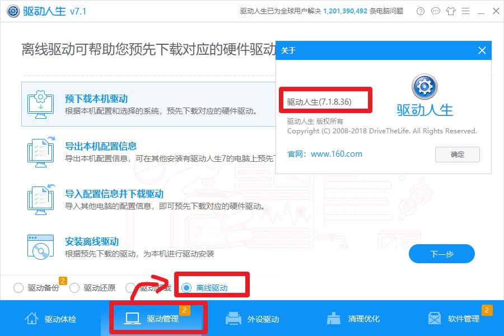
Task: Click description 根据预先下载的驱动,为本机进行驱动安装
Action: (x=139, y=254)
